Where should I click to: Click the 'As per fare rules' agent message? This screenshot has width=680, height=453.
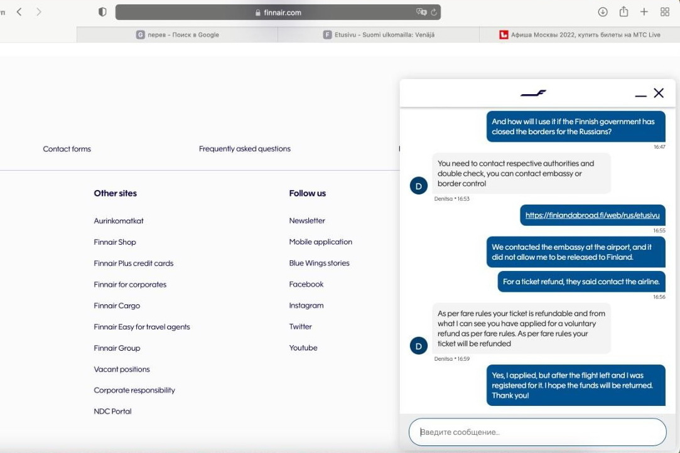click(521, 329)
